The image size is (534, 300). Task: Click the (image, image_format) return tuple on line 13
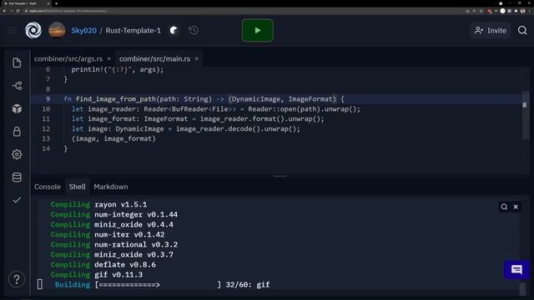point(113,139)
